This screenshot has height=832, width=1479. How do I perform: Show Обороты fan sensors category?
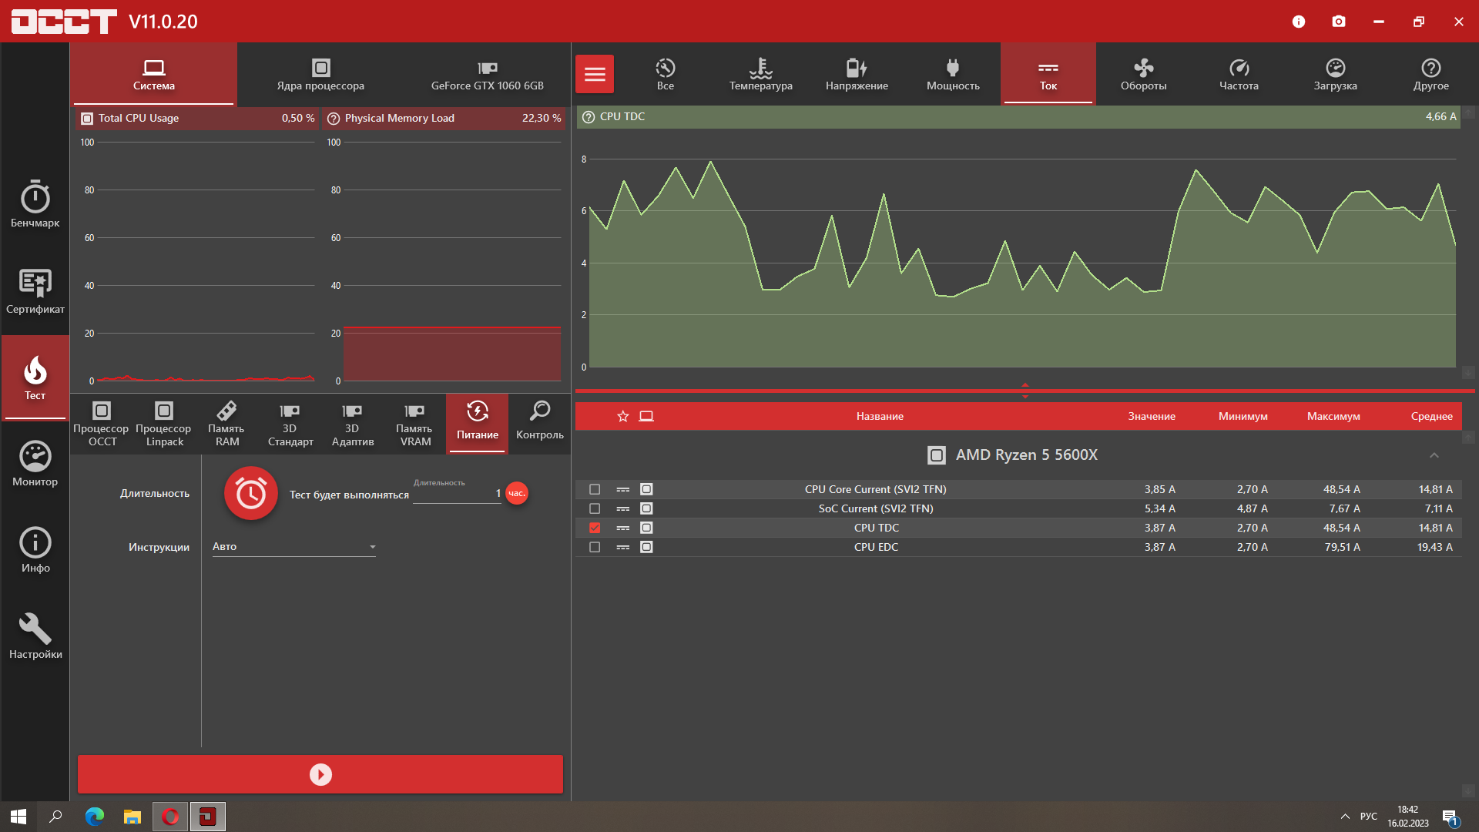[x=1144, y=75]
